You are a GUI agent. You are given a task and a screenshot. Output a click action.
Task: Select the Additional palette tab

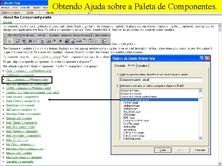(x=28, y=35)
